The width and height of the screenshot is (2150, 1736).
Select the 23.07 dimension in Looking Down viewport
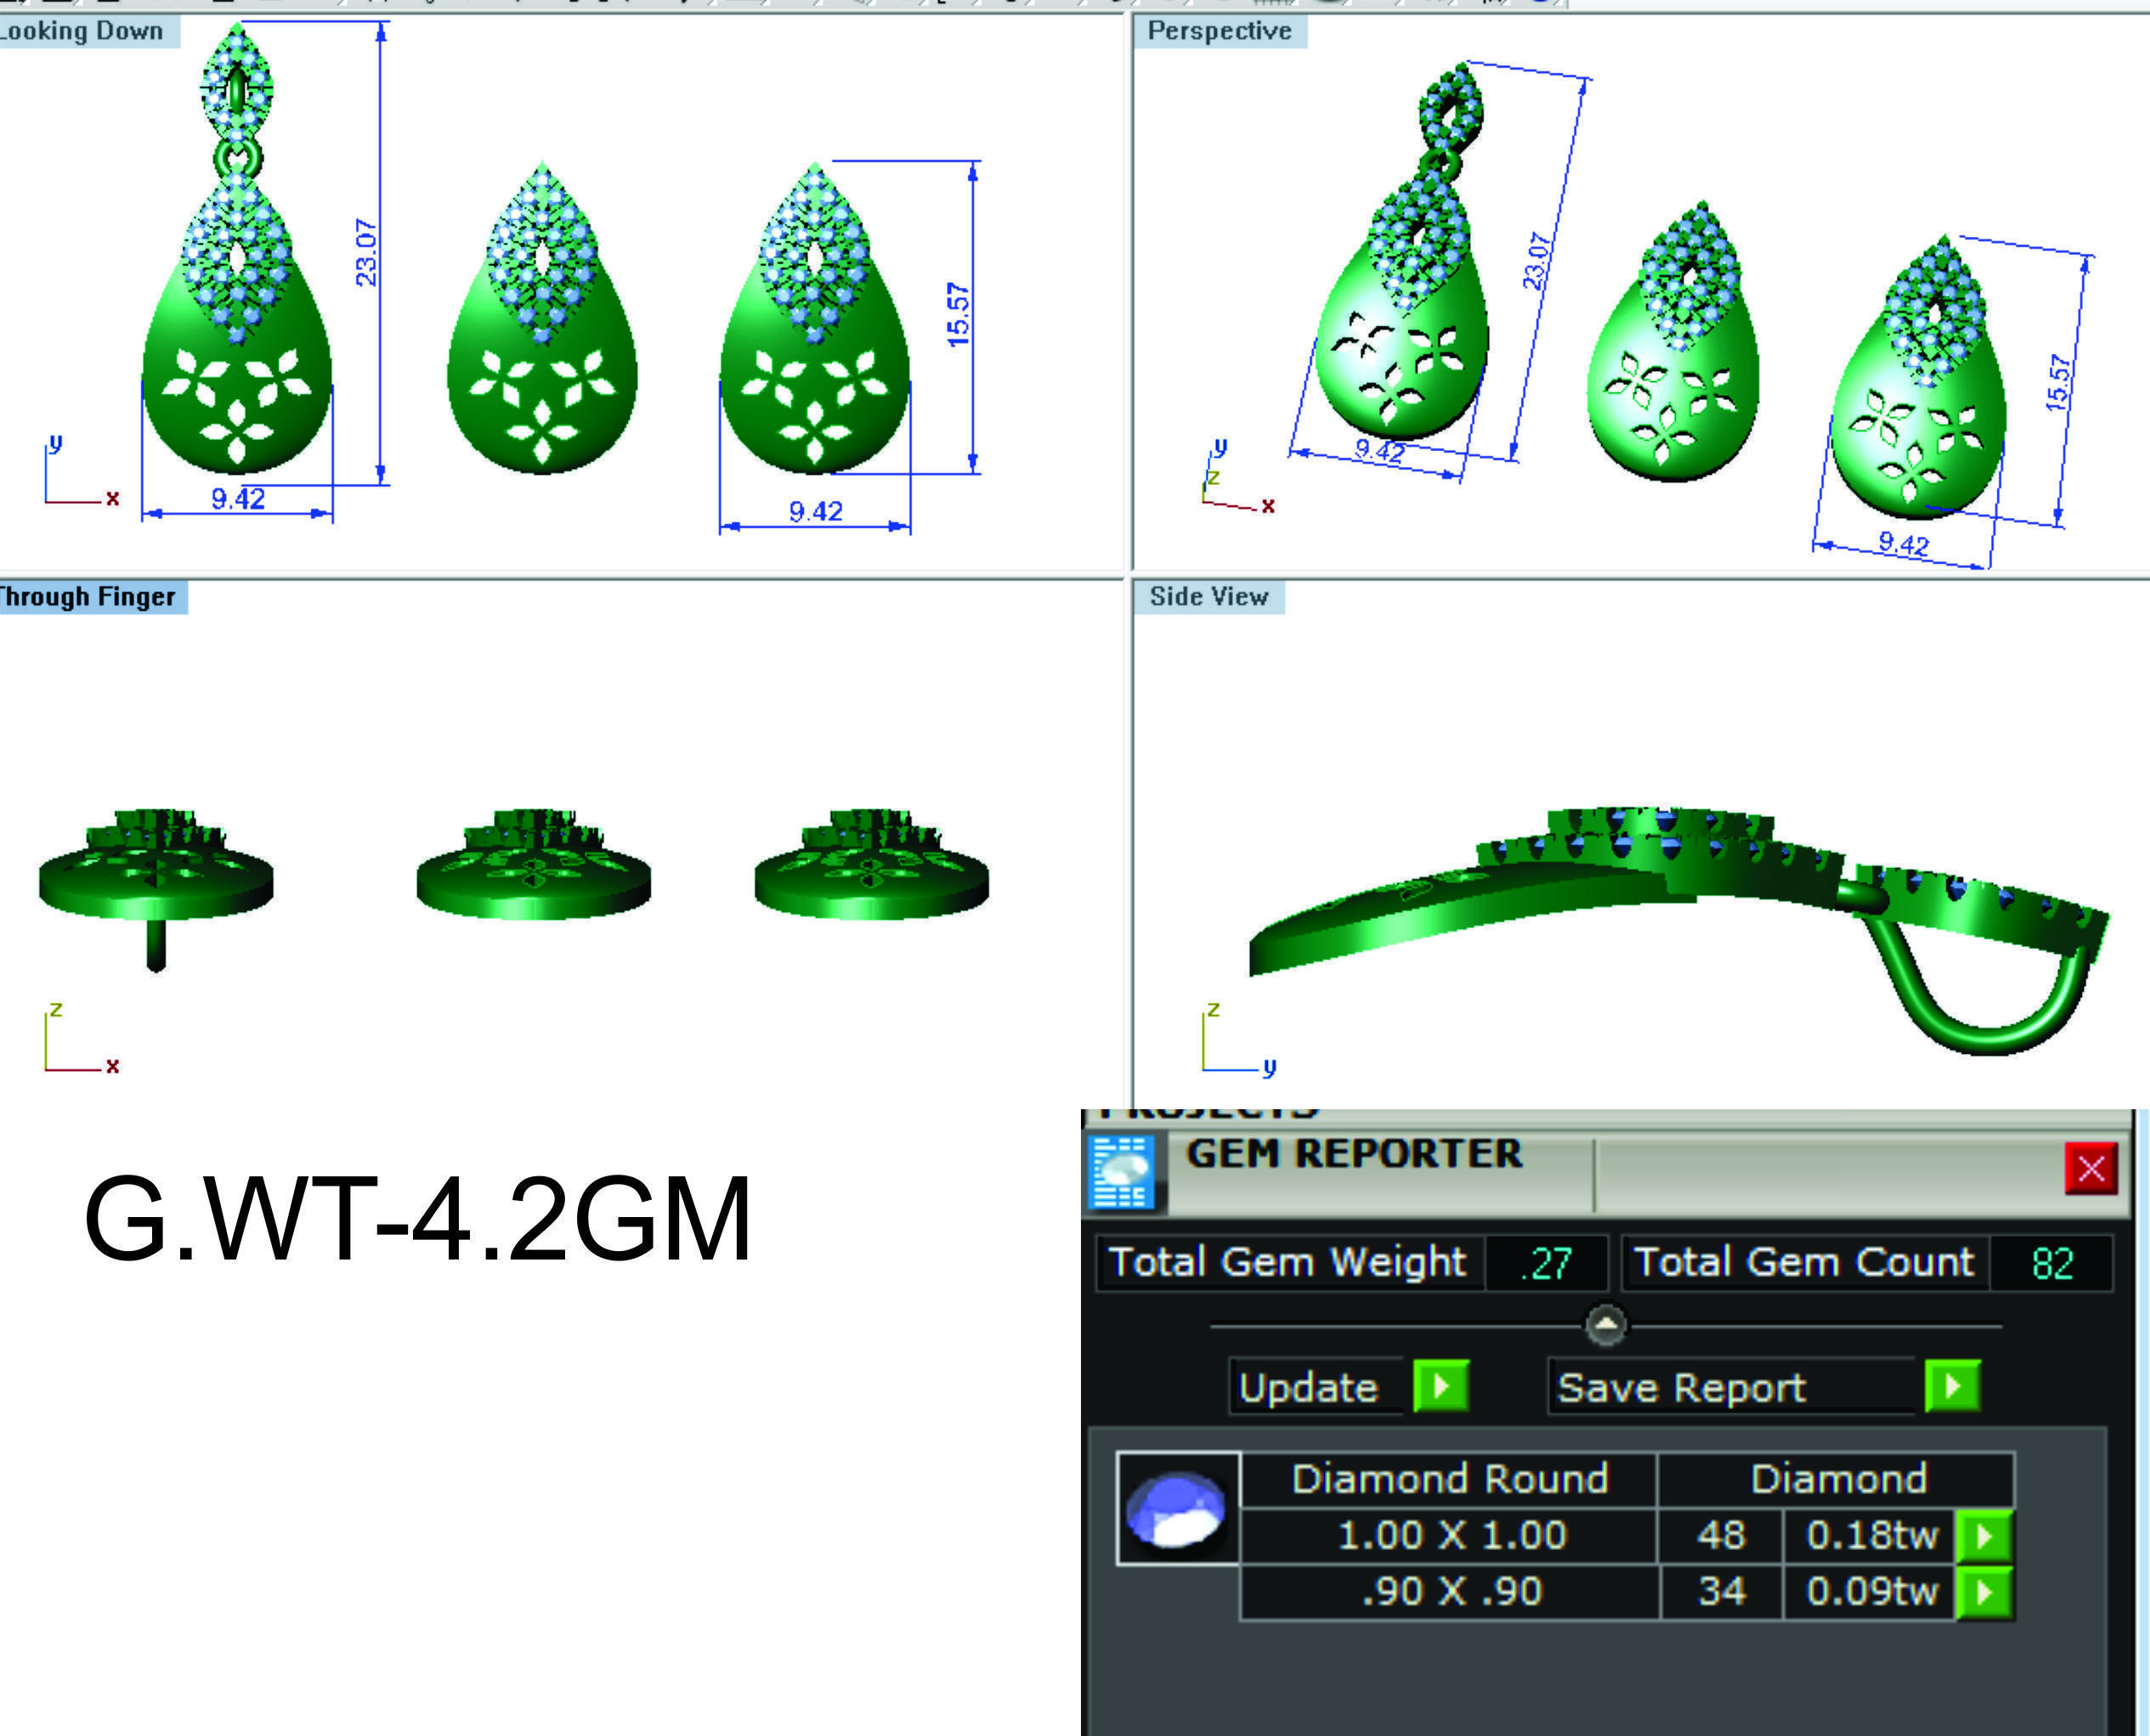point(366,252)
